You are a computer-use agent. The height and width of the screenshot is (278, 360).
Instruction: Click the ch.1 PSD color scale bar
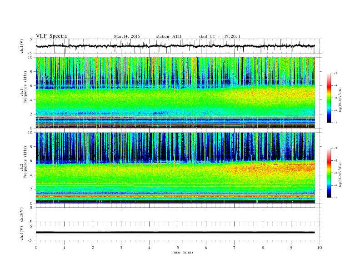329,98
